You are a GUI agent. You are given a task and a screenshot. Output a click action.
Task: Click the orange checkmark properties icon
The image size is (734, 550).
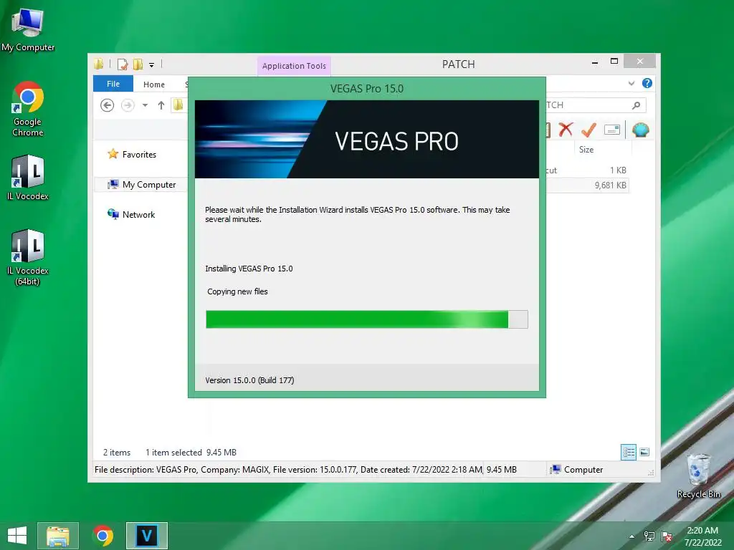tap(588, 130)
